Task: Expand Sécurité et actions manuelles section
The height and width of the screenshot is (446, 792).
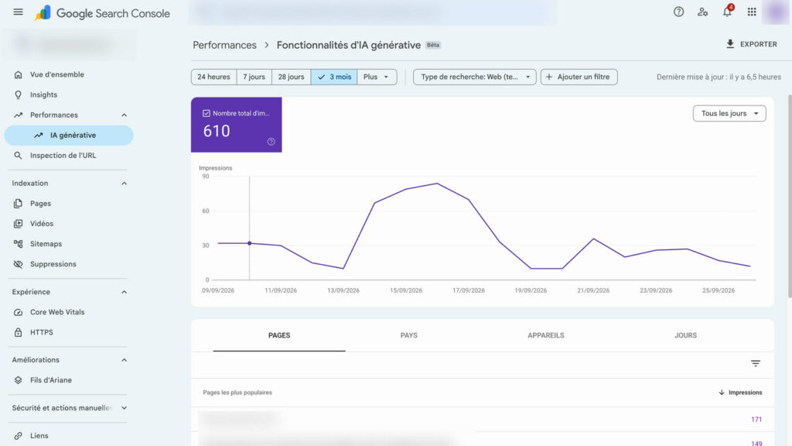Action: coord(125,408)
